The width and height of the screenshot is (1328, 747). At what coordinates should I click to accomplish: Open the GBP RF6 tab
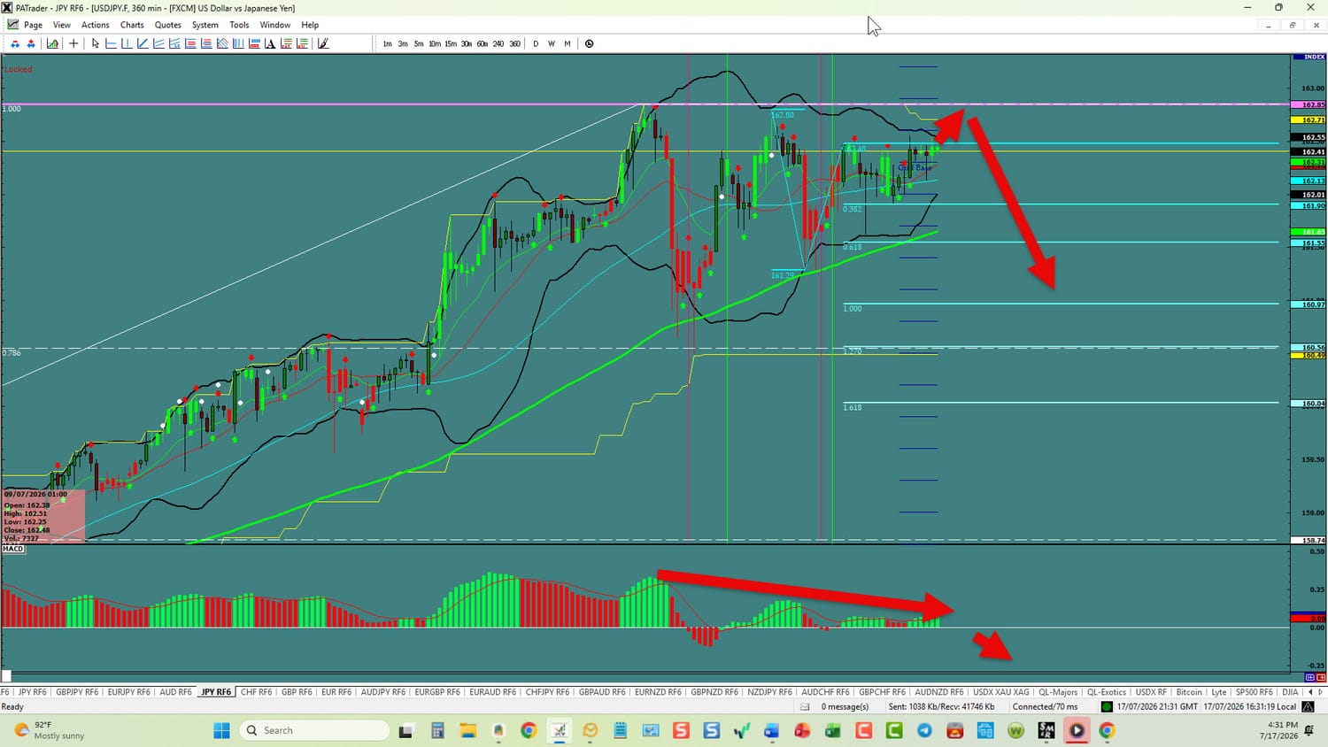pyautogui.click(x=297, y=692)
